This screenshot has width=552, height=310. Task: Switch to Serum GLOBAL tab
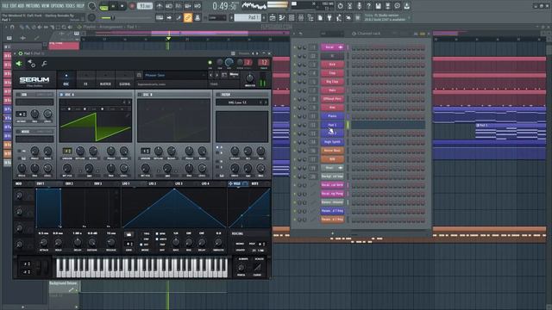point(124,80)
